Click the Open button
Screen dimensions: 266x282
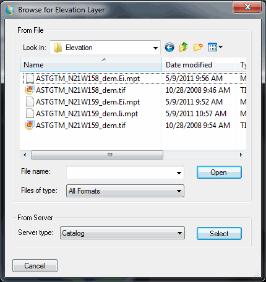(219, 173)
